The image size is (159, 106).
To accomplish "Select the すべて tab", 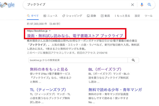I will coord(33,16).
